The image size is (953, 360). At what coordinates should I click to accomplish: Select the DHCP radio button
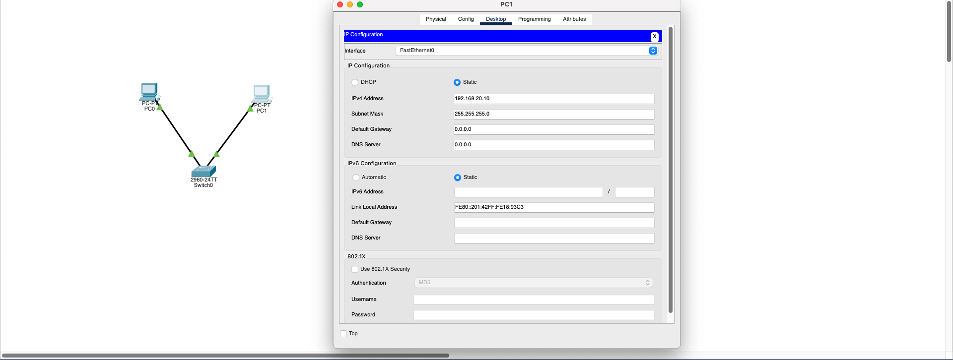pos(355,82)
